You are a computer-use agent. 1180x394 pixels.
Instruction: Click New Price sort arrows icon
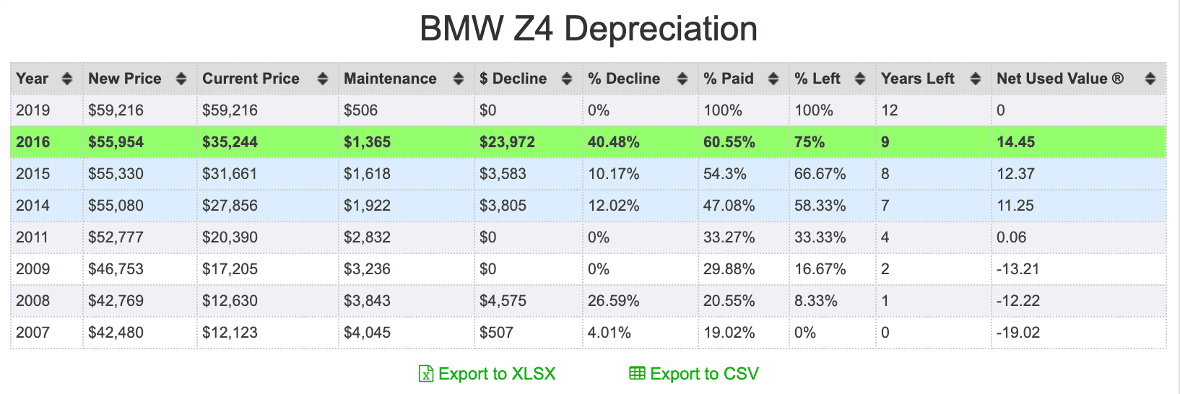click(x=181, y=79)
